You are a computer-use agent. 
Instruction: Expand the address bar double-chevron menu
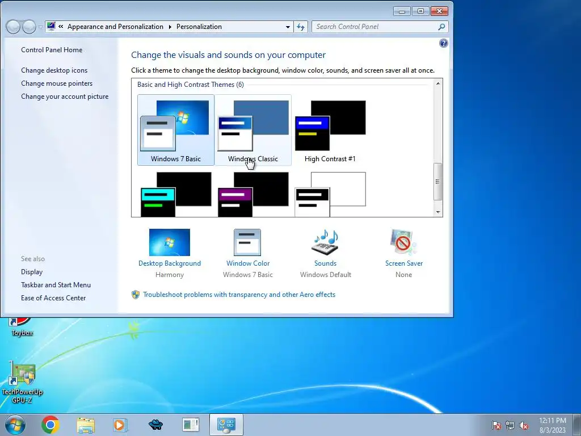61,27
